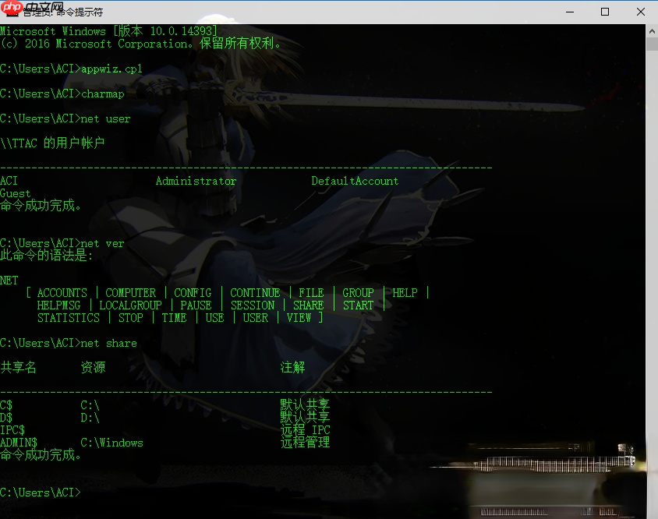Click the 'HELP' option text
This screenshot has height=519, width=658.
(405, 293)
